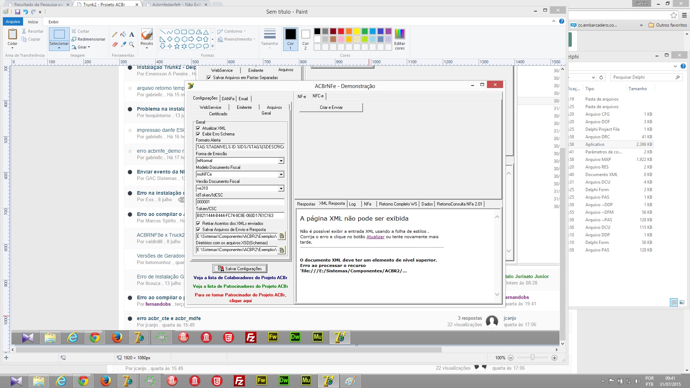This screenshot has width=690, height=388.
Task: Choose the Rectangle shape in Formas
Action: (184, 32)
